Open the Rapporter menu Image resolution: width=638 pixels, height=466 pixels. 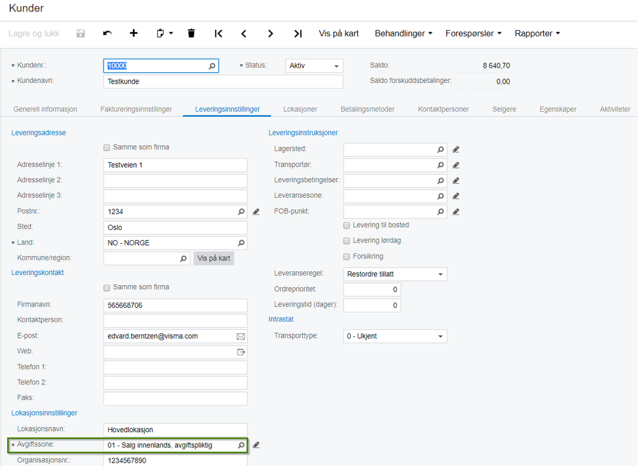tap(537, 33)
